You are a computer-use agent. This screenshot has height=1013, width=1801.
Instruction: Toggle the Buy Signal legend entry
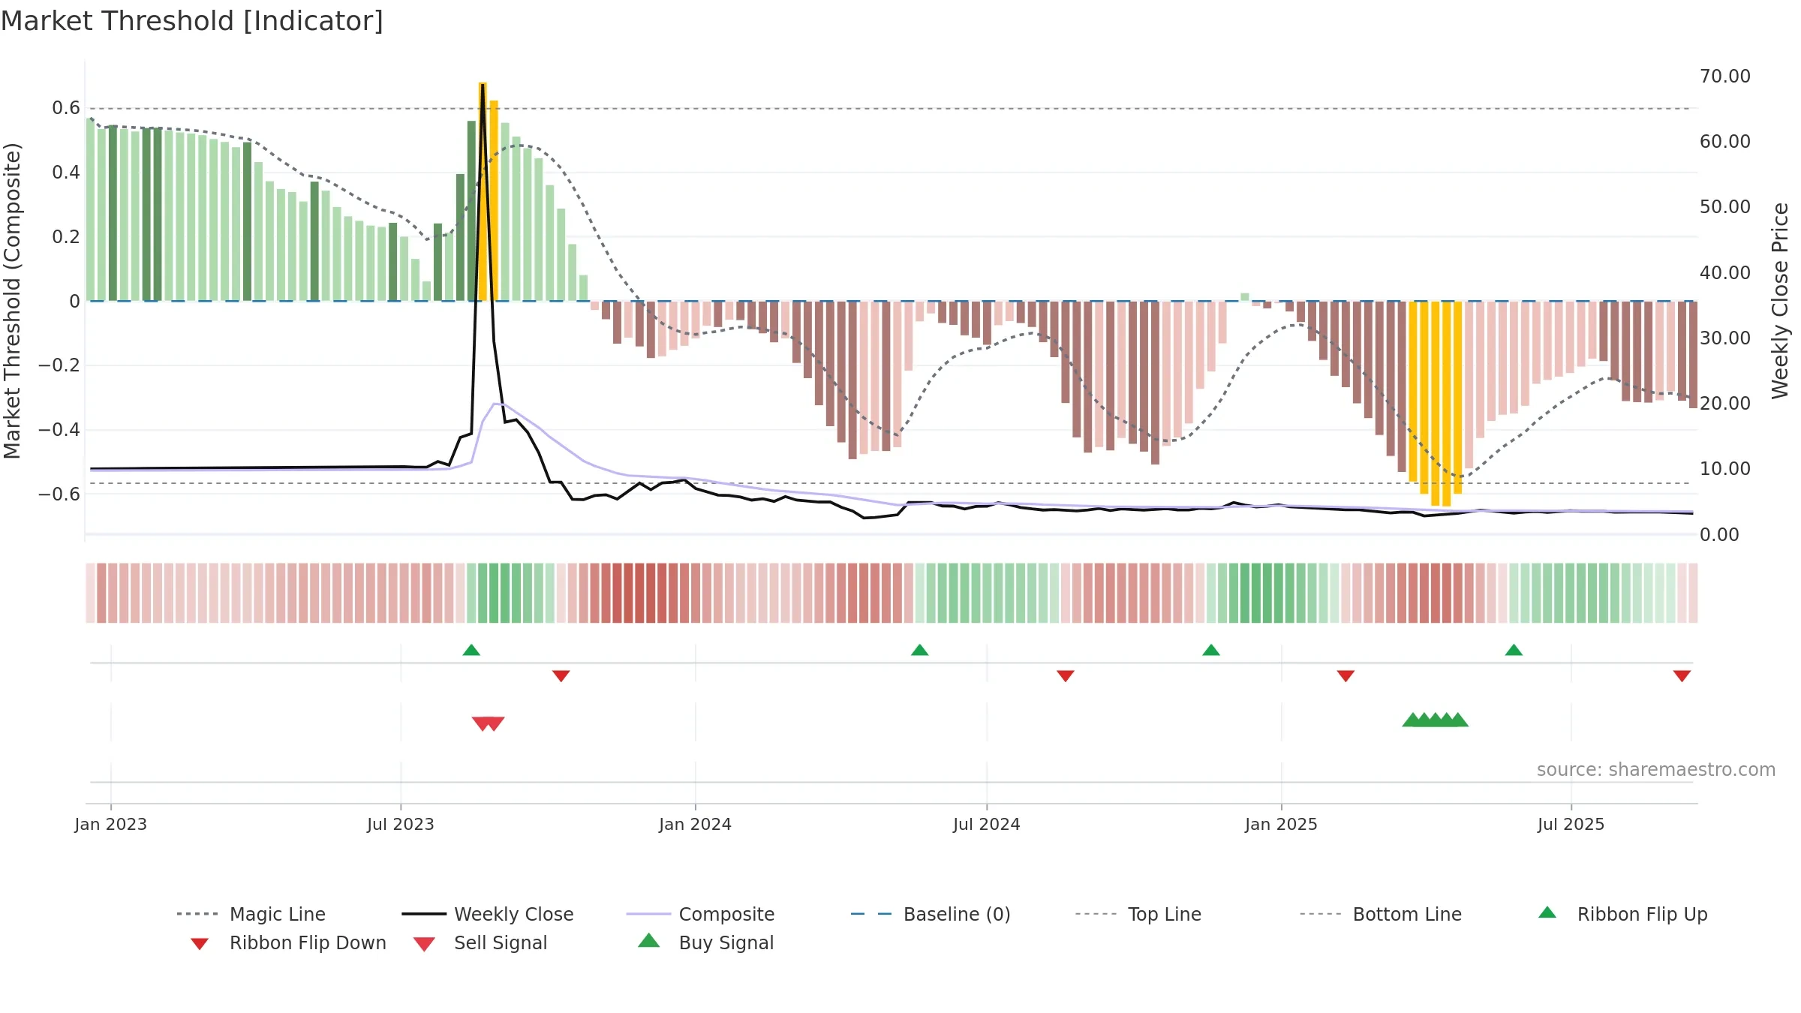point(705,942)
